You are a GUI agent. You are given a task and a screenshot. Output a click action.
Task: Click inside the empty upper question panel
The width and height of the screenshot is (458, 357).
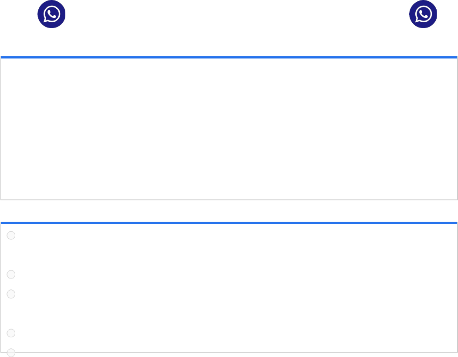229,129
